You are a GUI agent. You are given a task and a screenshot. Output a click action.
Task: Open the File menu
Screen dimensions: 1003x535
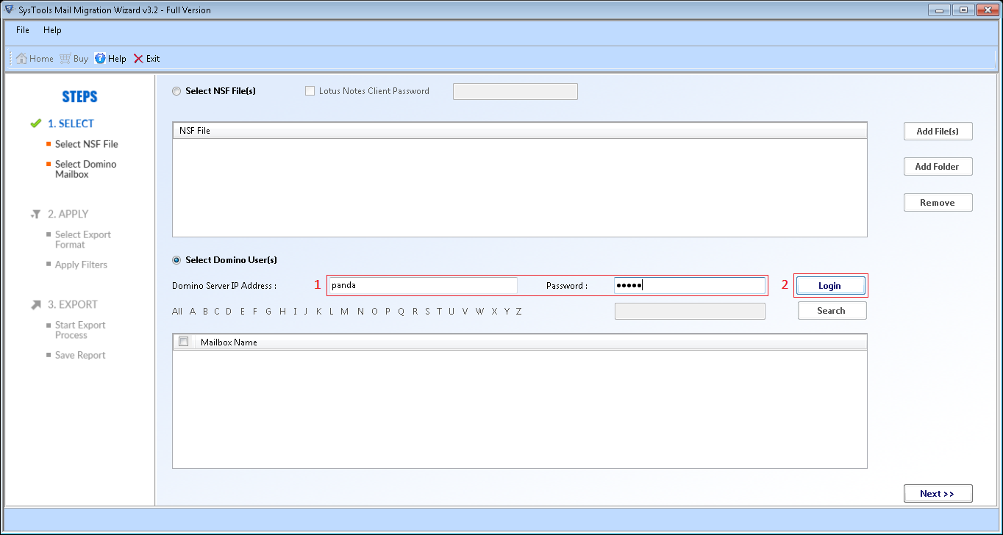coord(23,30)
